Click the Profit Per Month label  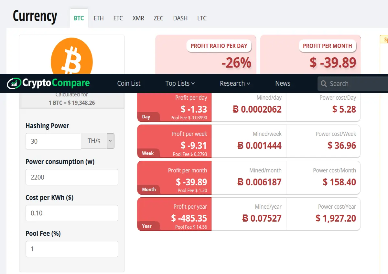click(327, 46)
